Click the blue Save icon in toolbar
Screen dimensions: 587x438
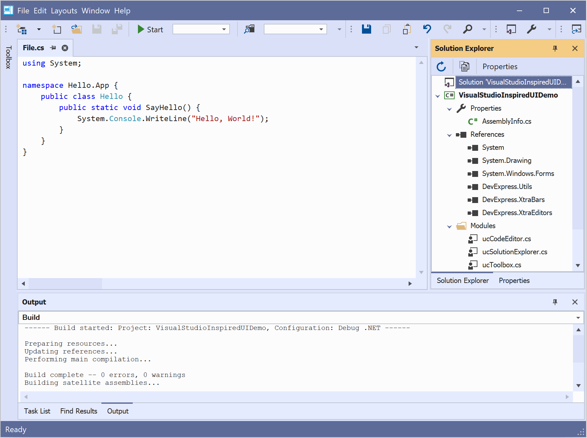[x=367, y=29]
